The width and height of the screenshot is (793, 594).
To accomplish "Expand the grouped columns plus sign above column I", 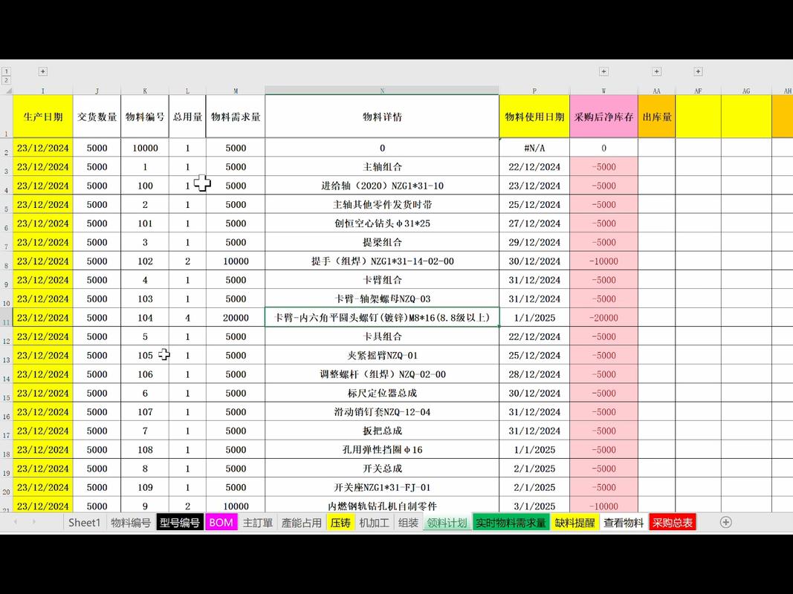I will point(42,71).
